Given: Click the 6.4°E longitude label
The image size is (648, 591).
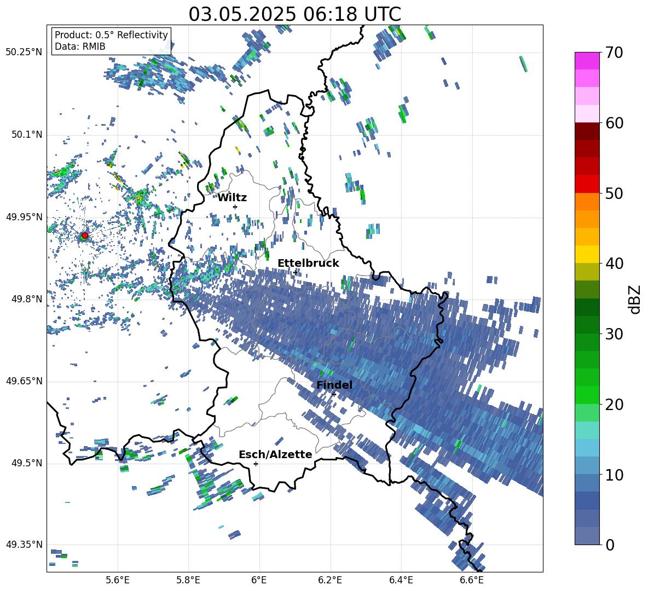Looking at the screenshot, I should pos(401,580).
